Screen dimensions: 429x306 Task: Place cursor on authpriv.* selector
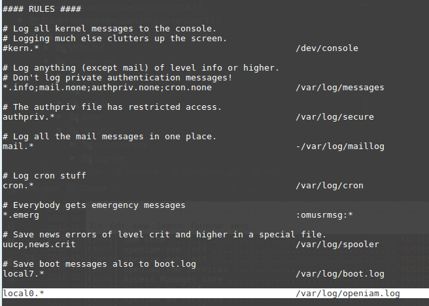point(29,117)
